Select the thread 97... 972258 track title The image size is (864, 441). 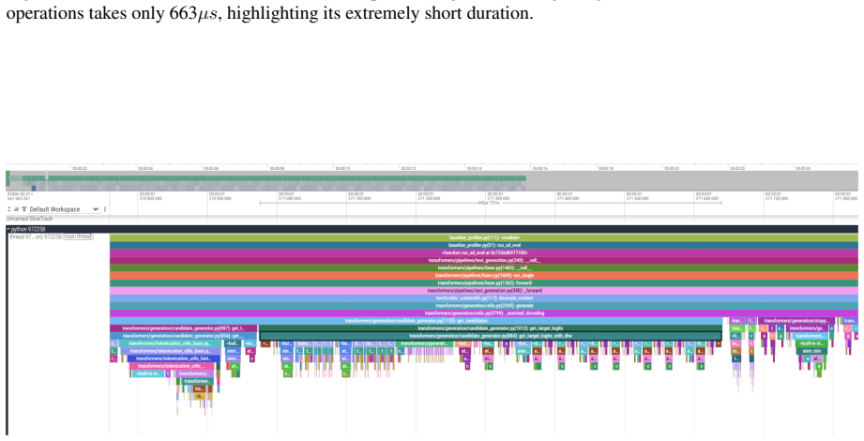(35, 236)
